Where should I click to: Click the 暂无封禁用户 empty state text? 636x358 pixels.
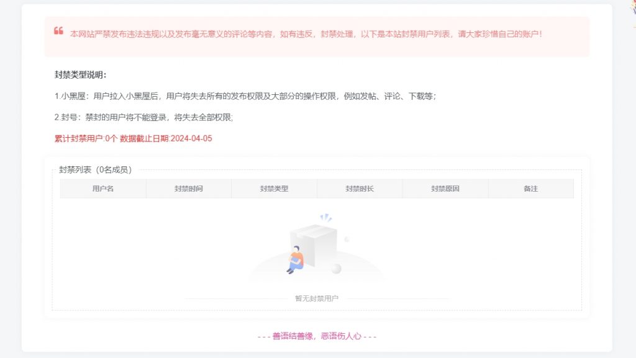317,298
